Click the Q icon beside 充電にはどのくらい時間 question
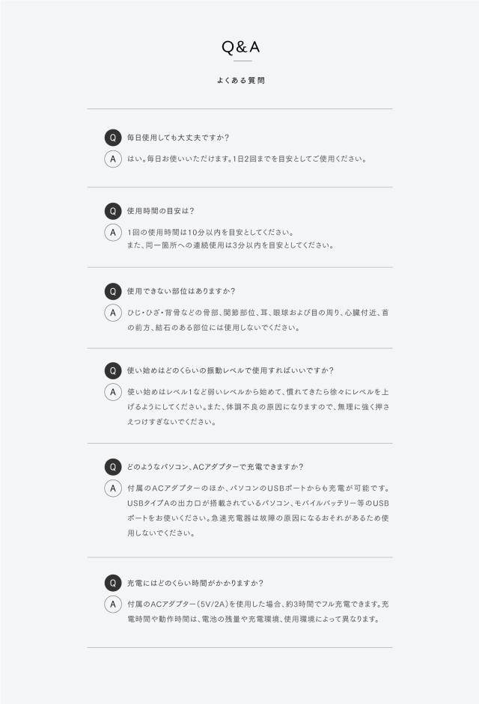Screen dimensions: 479x704 (x=113, y=584)
